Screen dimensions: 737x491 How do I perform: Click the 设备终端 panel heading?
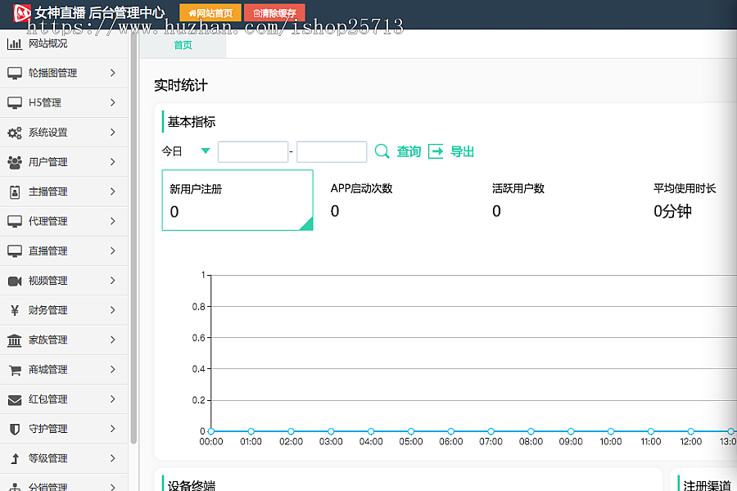coord(192,485)
